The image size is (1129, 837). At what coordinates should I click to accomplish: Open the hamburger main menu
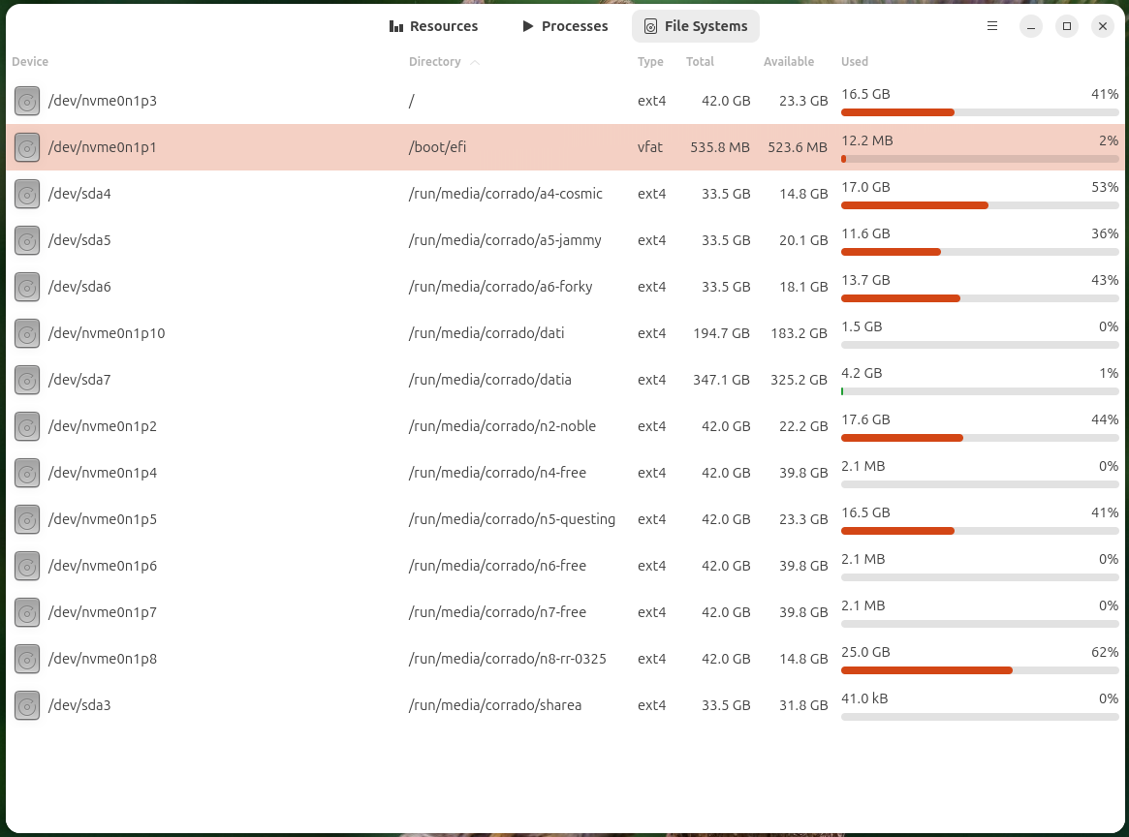(992, 26)
